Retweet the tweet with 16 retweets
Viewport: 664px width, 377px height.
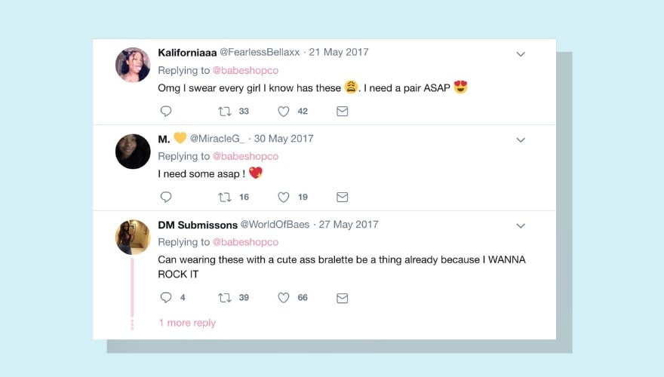(225, 198)
